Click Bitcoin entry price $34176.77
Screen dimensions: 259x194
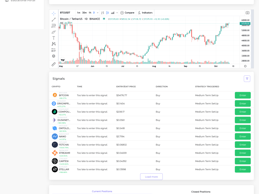(x=121, y=95)
